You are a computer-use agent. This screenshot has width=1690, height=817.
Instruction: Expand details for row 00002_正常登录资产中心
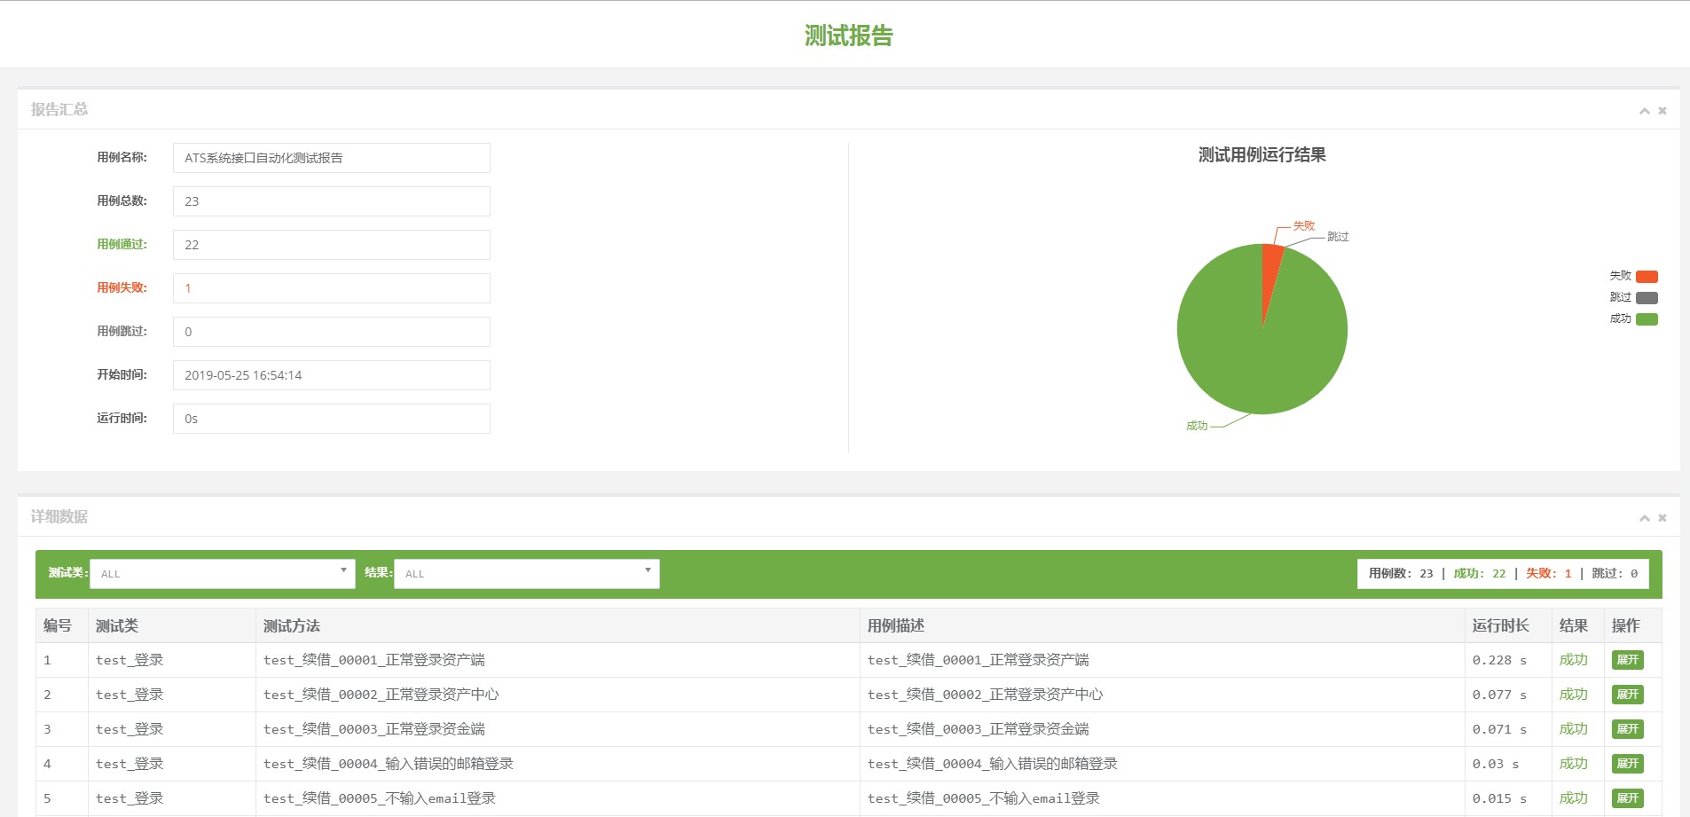1627,695
